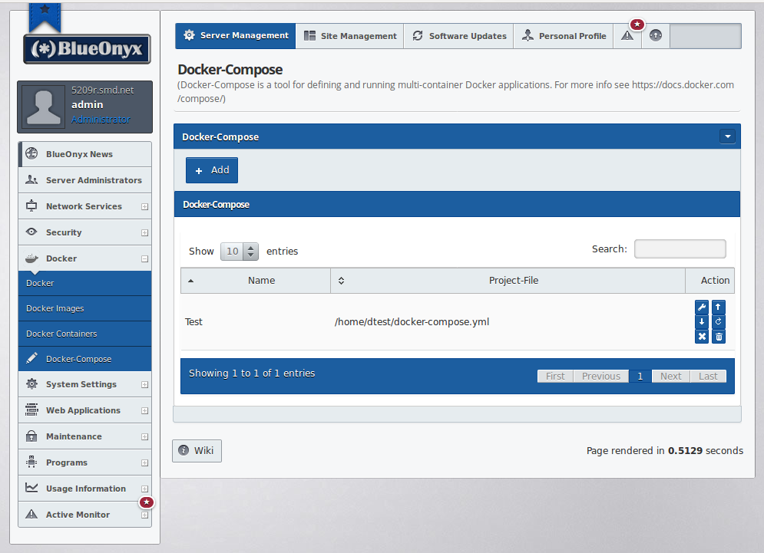Click the wrench edit icon for Test
764x553 pixels.
[702, 307]
